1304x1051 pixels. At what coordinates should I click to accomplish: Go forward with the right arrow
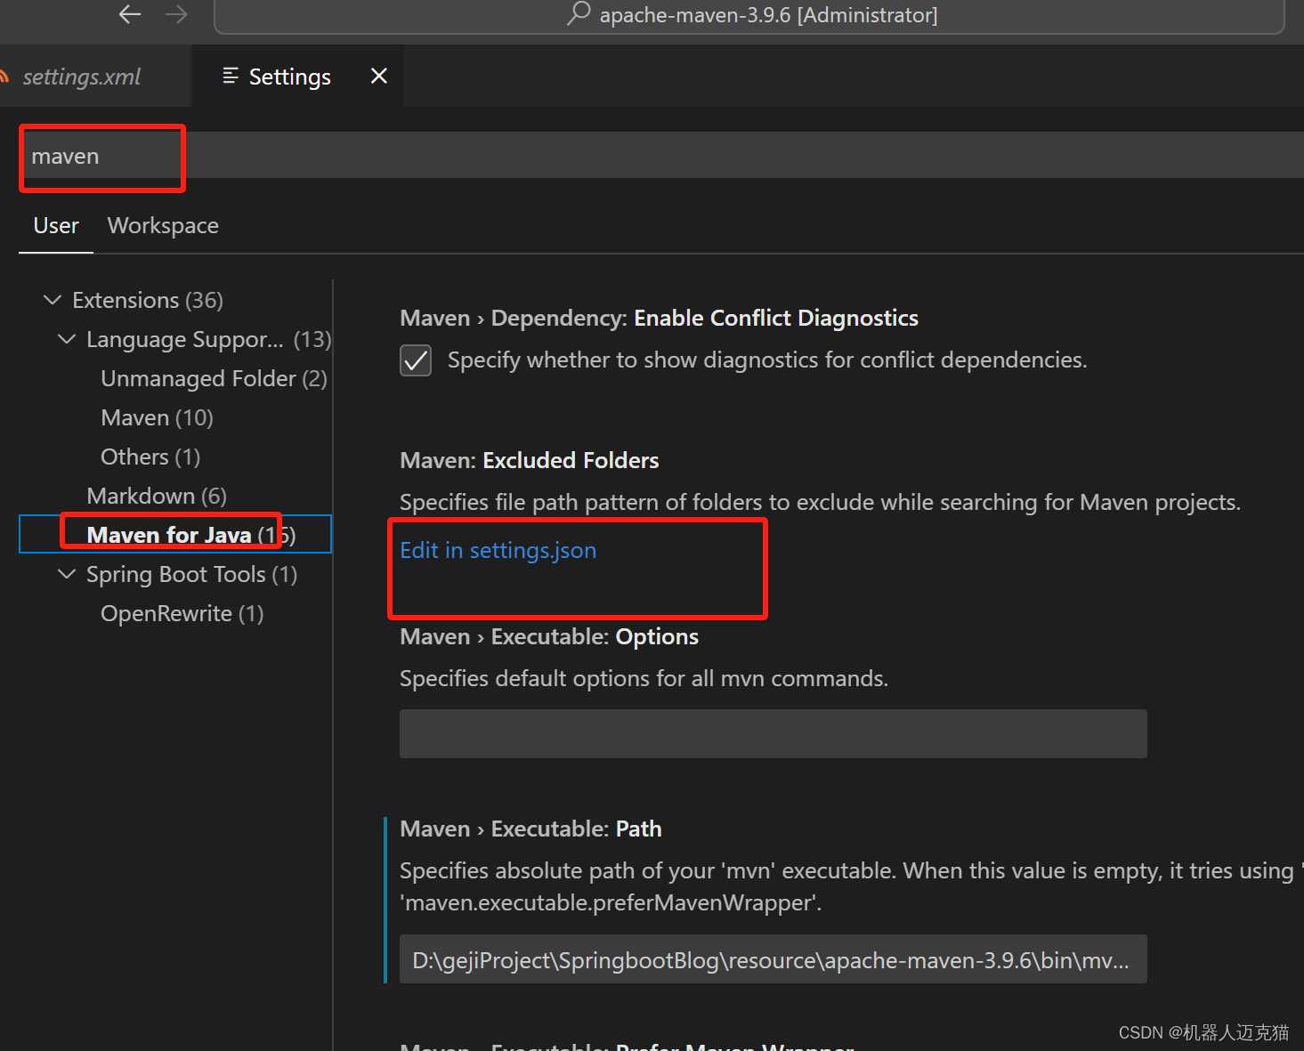176,14
